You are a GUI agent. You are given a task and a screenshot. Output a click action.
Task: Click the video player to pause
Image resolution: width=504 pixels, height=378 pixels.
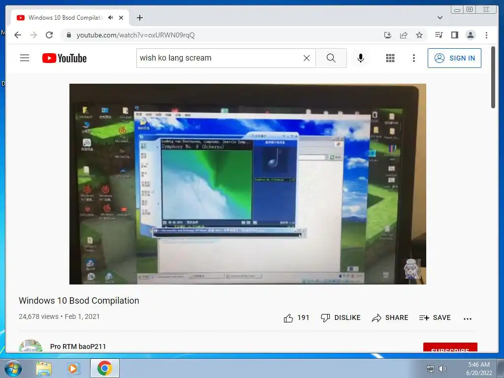point(248,184)
